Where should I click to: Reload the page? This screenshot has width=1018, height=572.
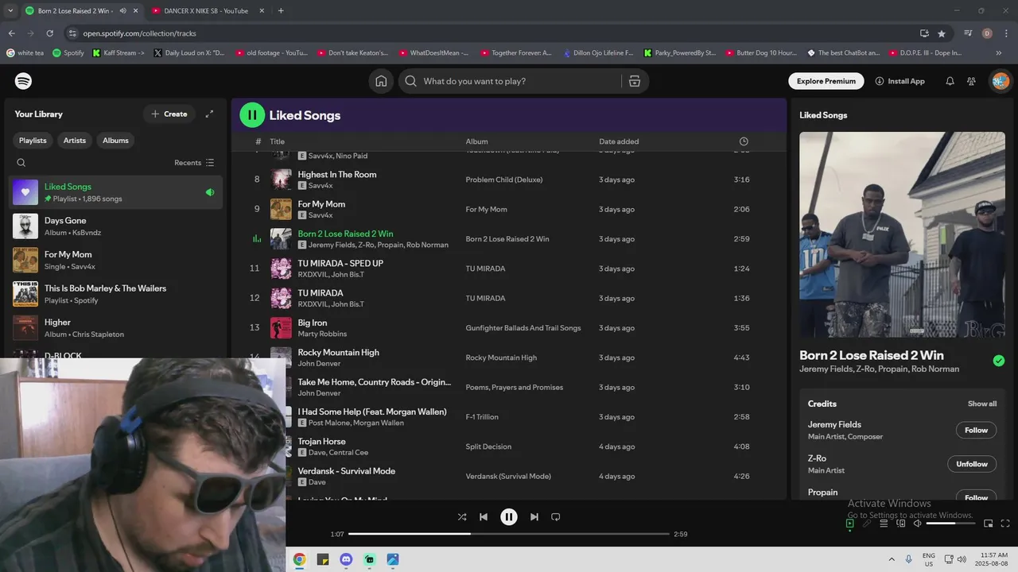[x=49, y=33]
